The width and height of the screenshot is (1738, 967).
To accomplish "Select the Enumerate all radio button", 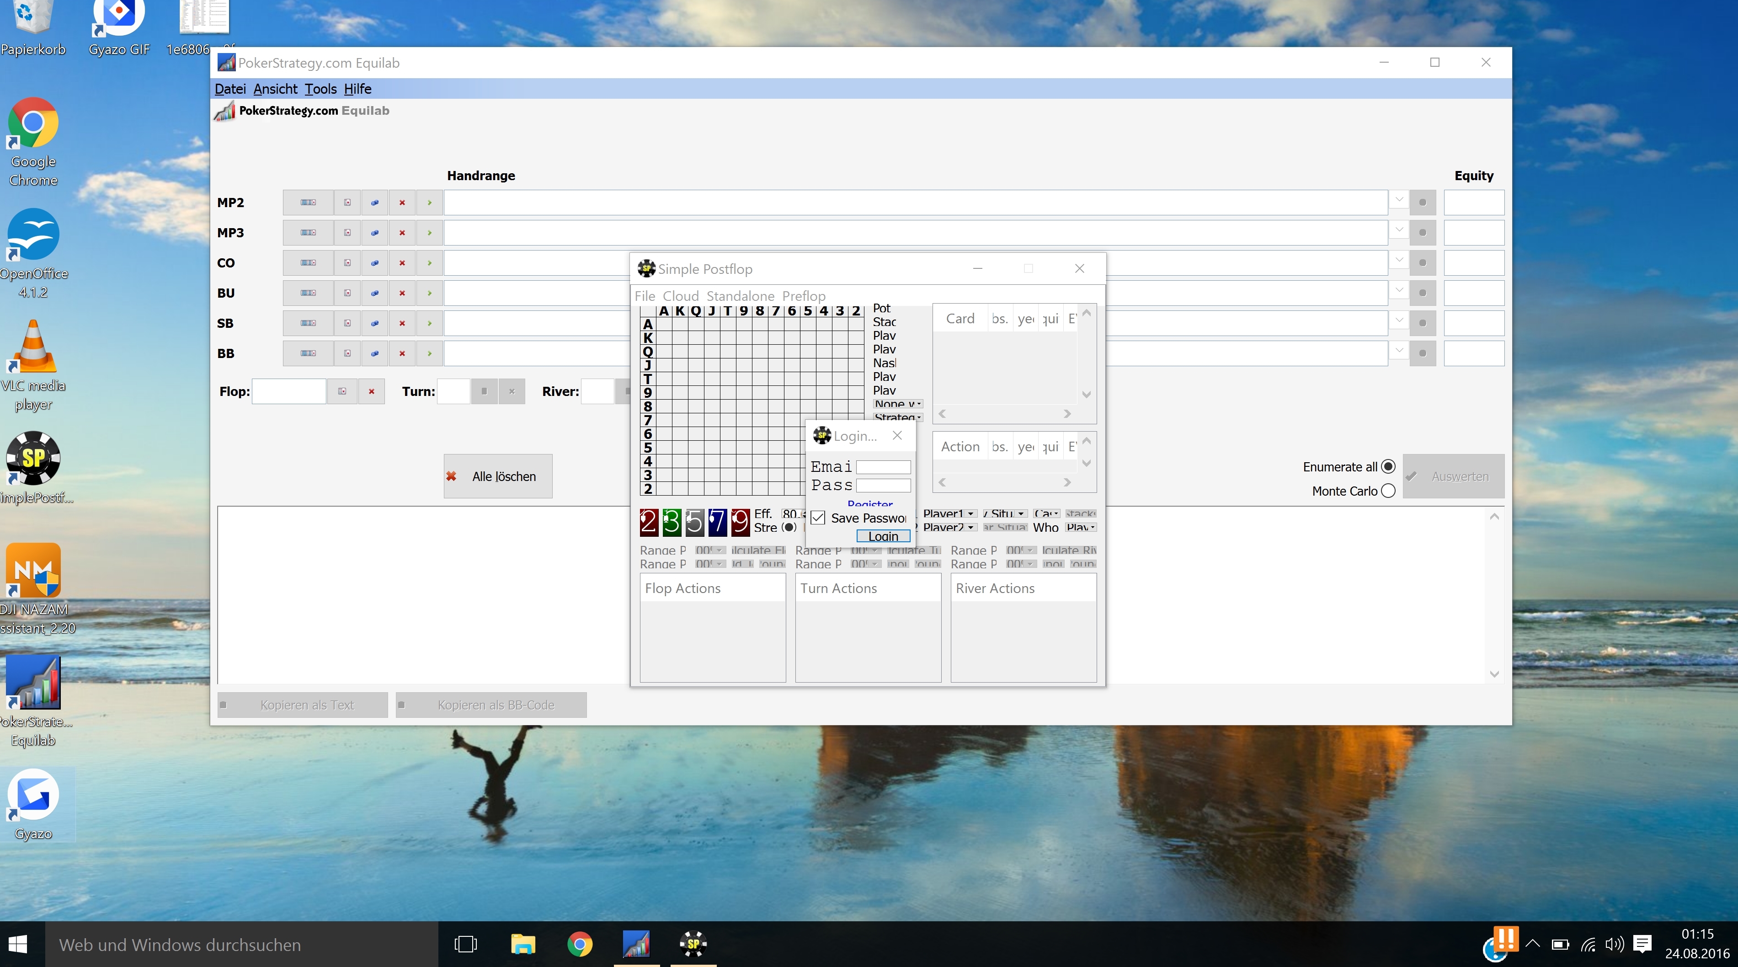I will click(1388, 467).
